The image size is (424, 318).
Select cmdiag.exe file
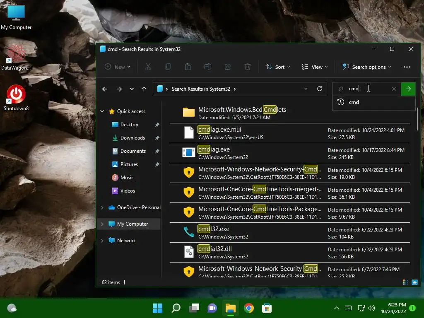[289, 153]
